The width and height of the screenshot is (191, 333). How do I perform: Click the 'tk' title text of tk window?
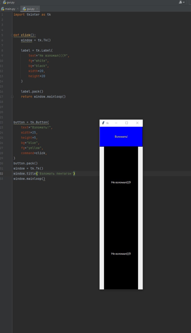click(107, 123)
